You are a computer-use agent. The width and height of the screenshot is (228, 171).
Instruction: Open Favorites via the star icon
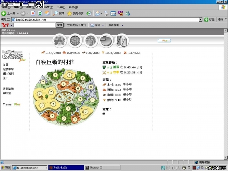69,14
